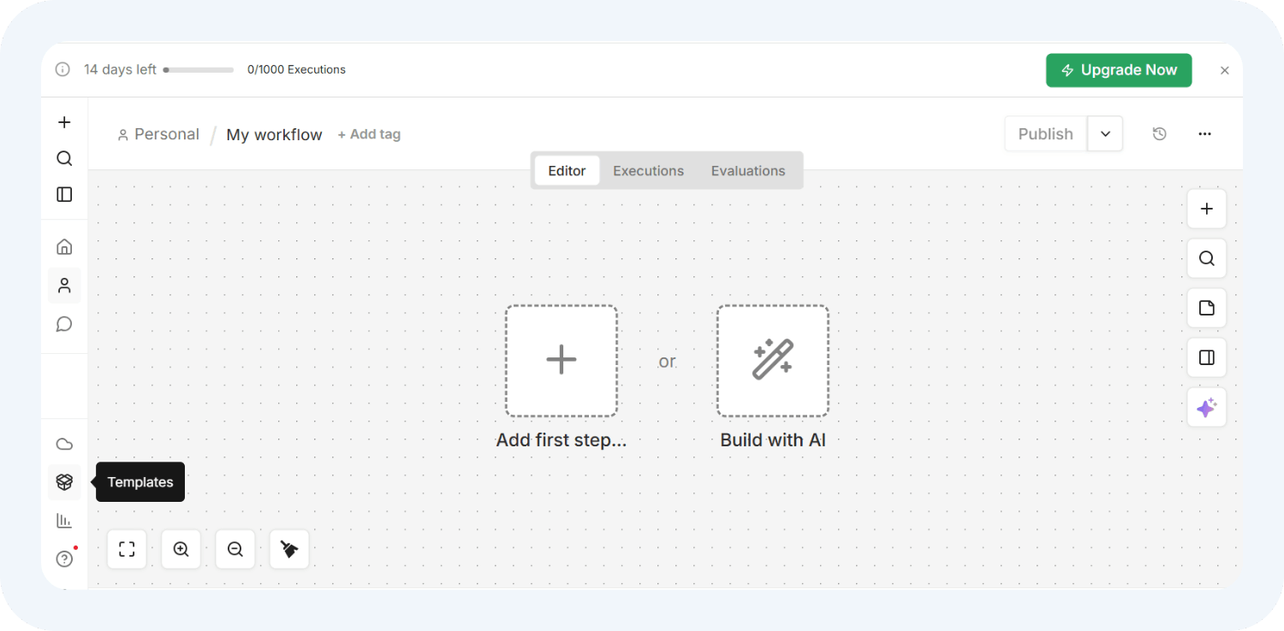The height and width of the screenshot is (631, 1284).
Task: Open the three-dots workflow menu
Action: (x=1204, y=134)
